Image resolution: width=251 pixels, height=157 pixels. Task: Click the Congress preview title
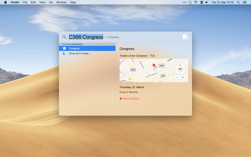tap(127, 49)
